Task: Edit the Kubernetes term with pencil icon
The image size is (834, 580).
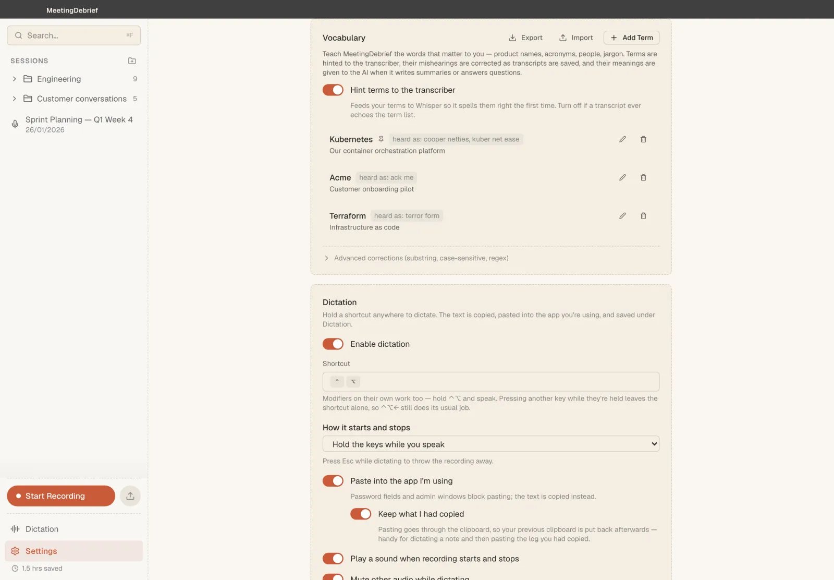Action: (622, 139)
